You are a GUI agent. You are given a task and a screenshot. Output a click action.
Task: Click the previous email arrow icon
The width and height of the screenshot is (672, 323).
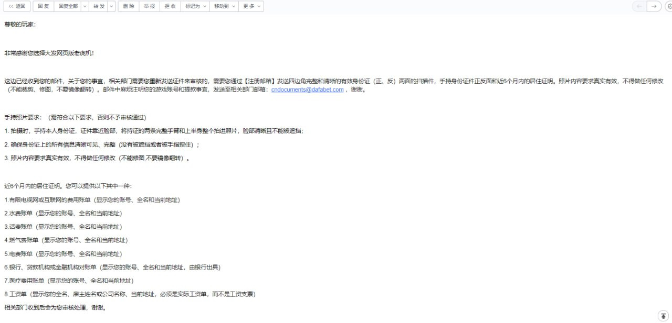(639, 6)
